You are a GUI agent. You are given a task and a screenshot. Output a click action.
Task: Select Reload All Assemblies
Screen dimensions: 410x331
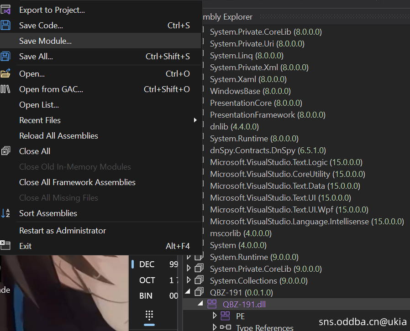(x=58, y=136)
